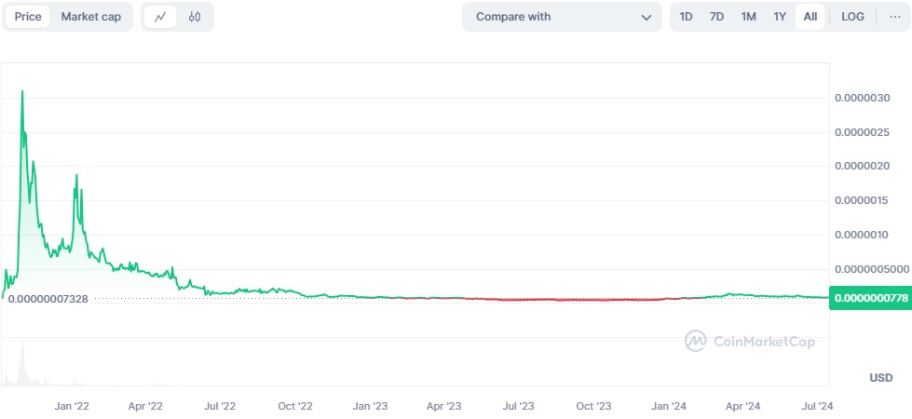Expand the Compare with chevron arrow
The image size is (912, 419).
point(647,17)
